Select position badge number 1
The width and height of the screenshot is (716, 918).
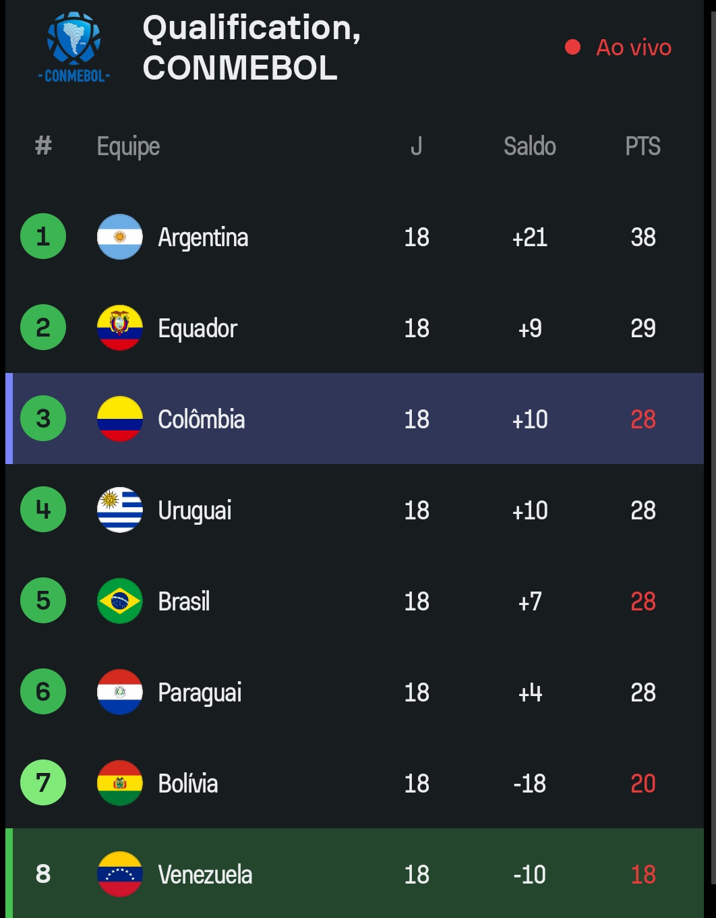pos(43,237)
